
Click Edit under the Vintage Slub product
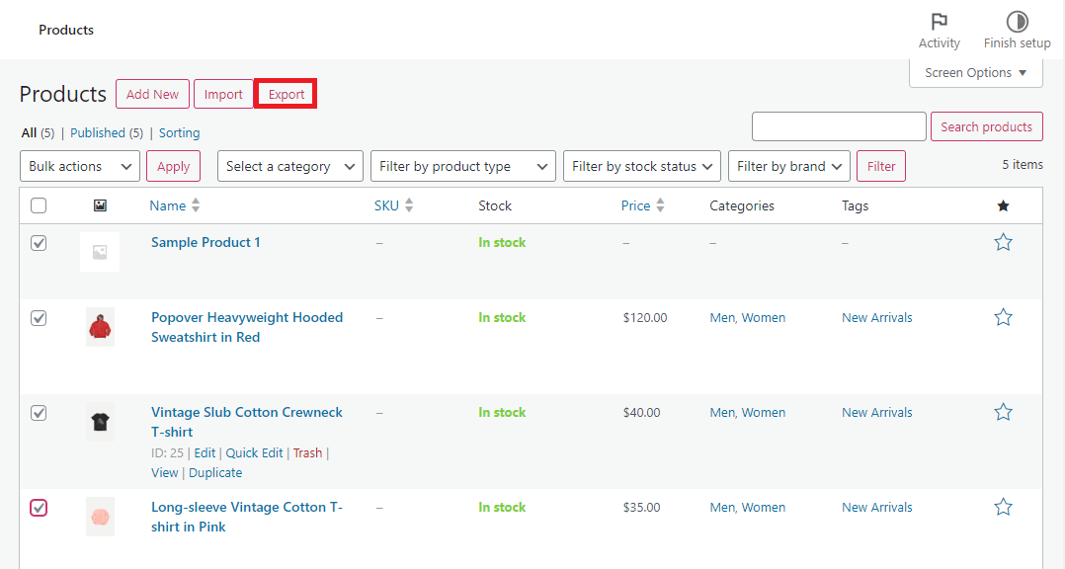tap(205, 452)
